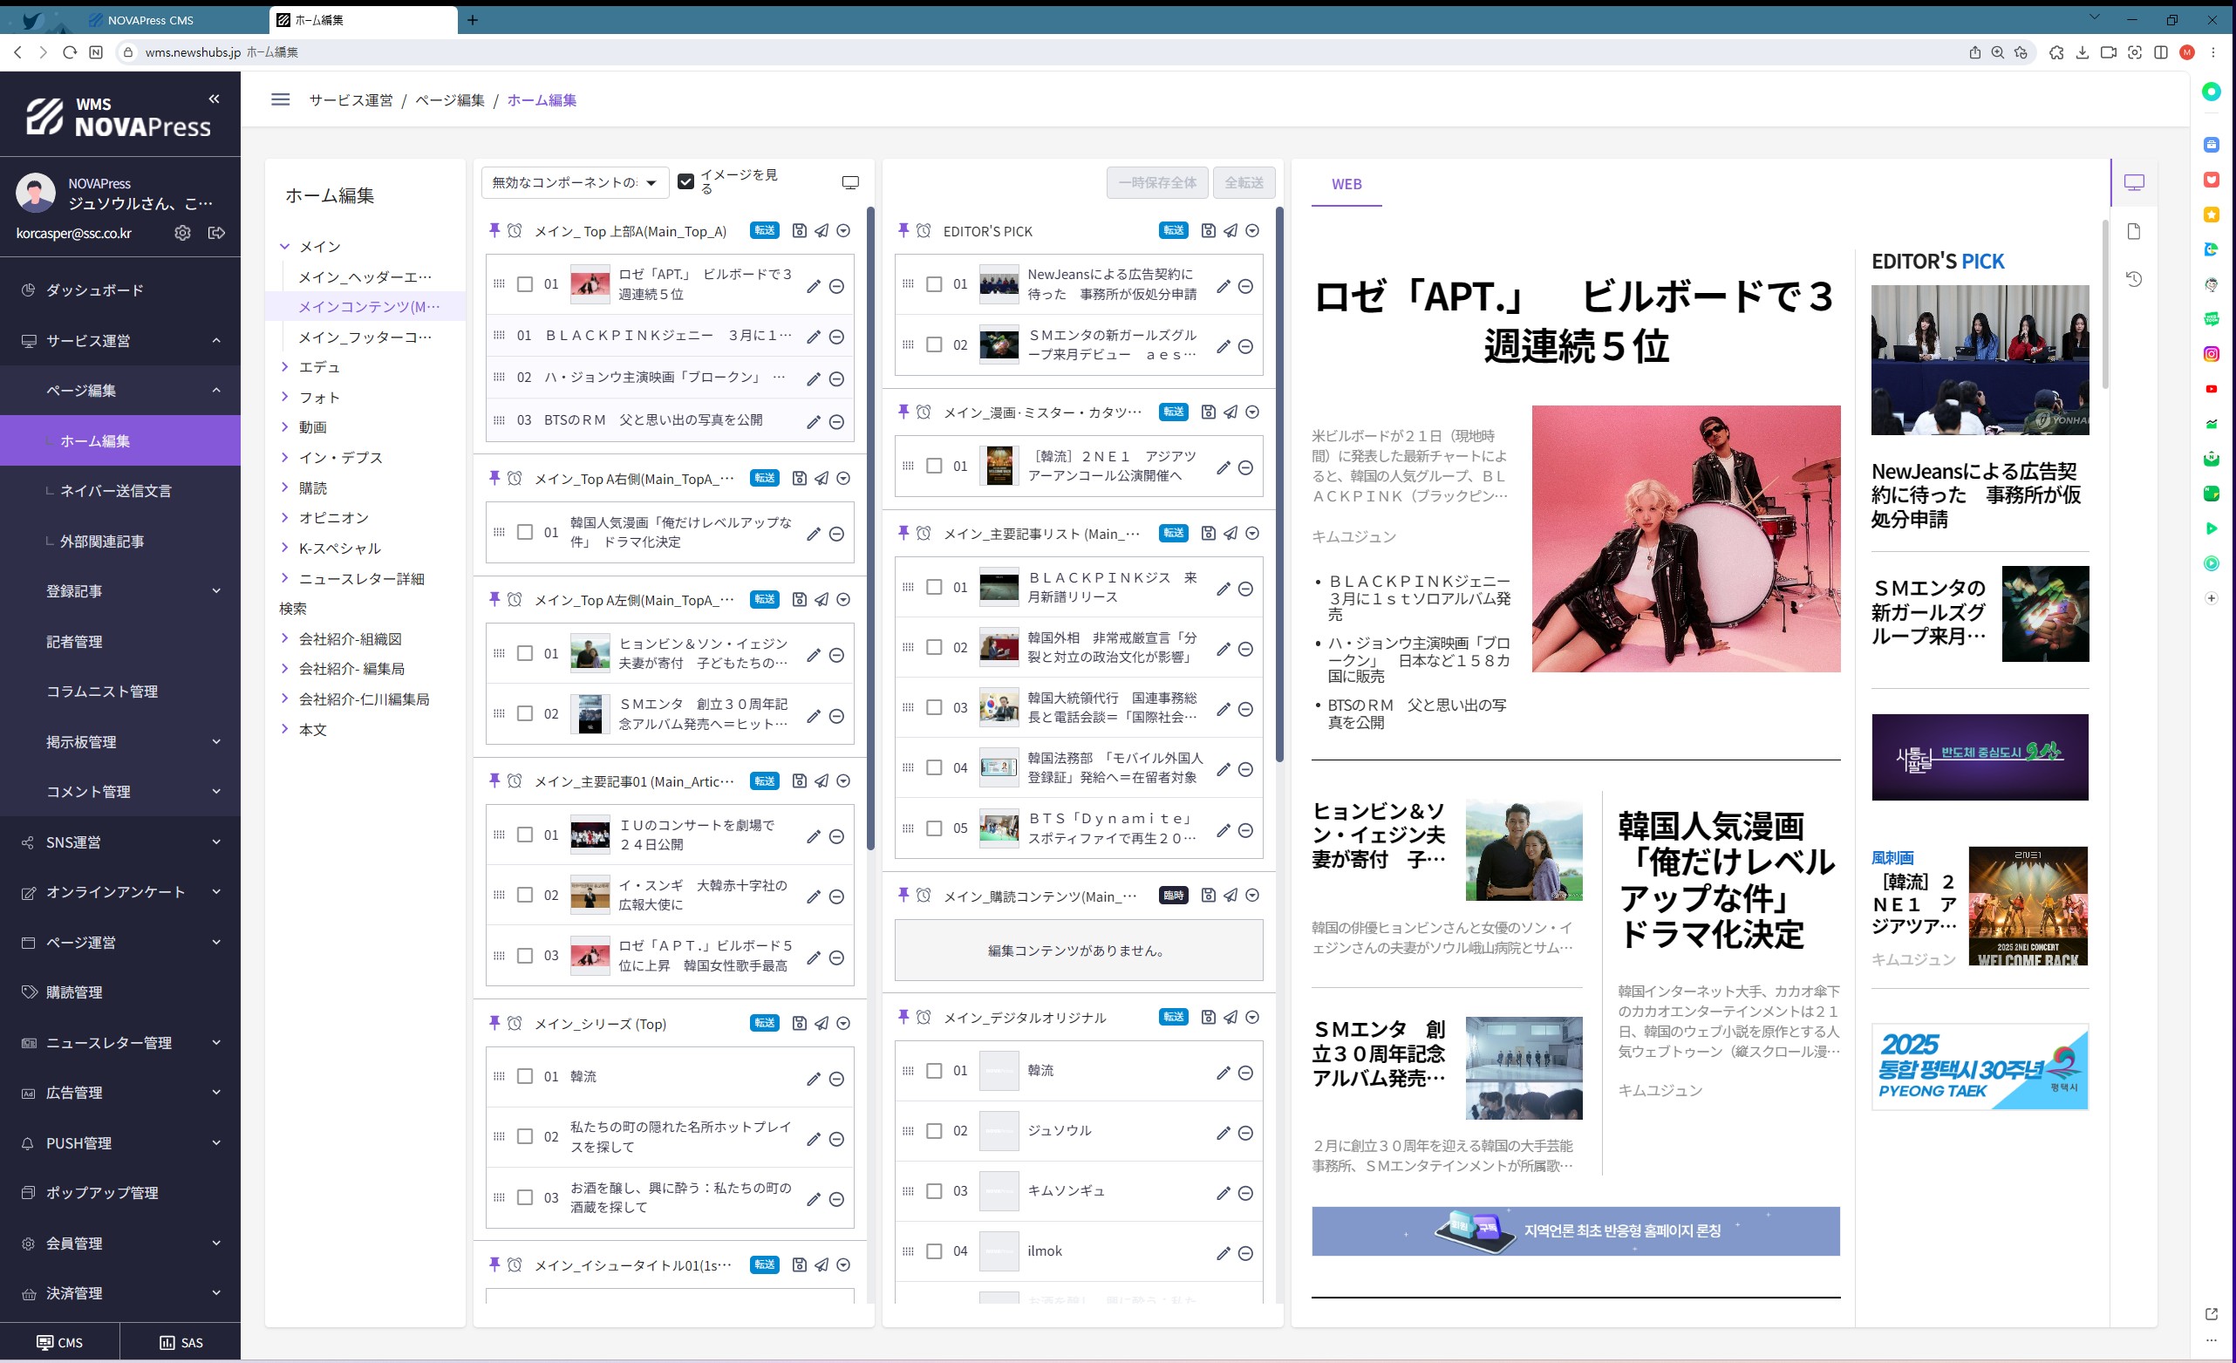Click the Rosé drum photo in preview
Viewport: 2236px width, 1363px height.
click(x=1686, y=539)
